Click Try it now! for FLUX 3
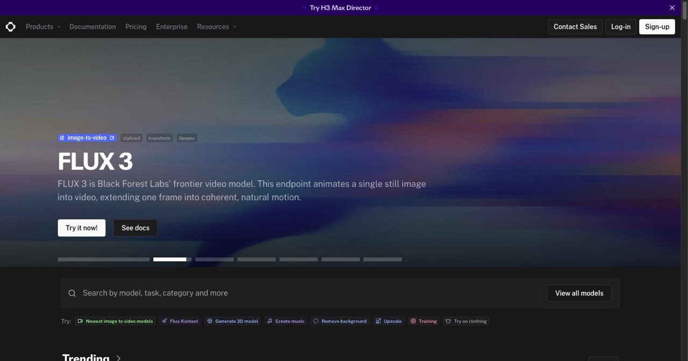 82,228
